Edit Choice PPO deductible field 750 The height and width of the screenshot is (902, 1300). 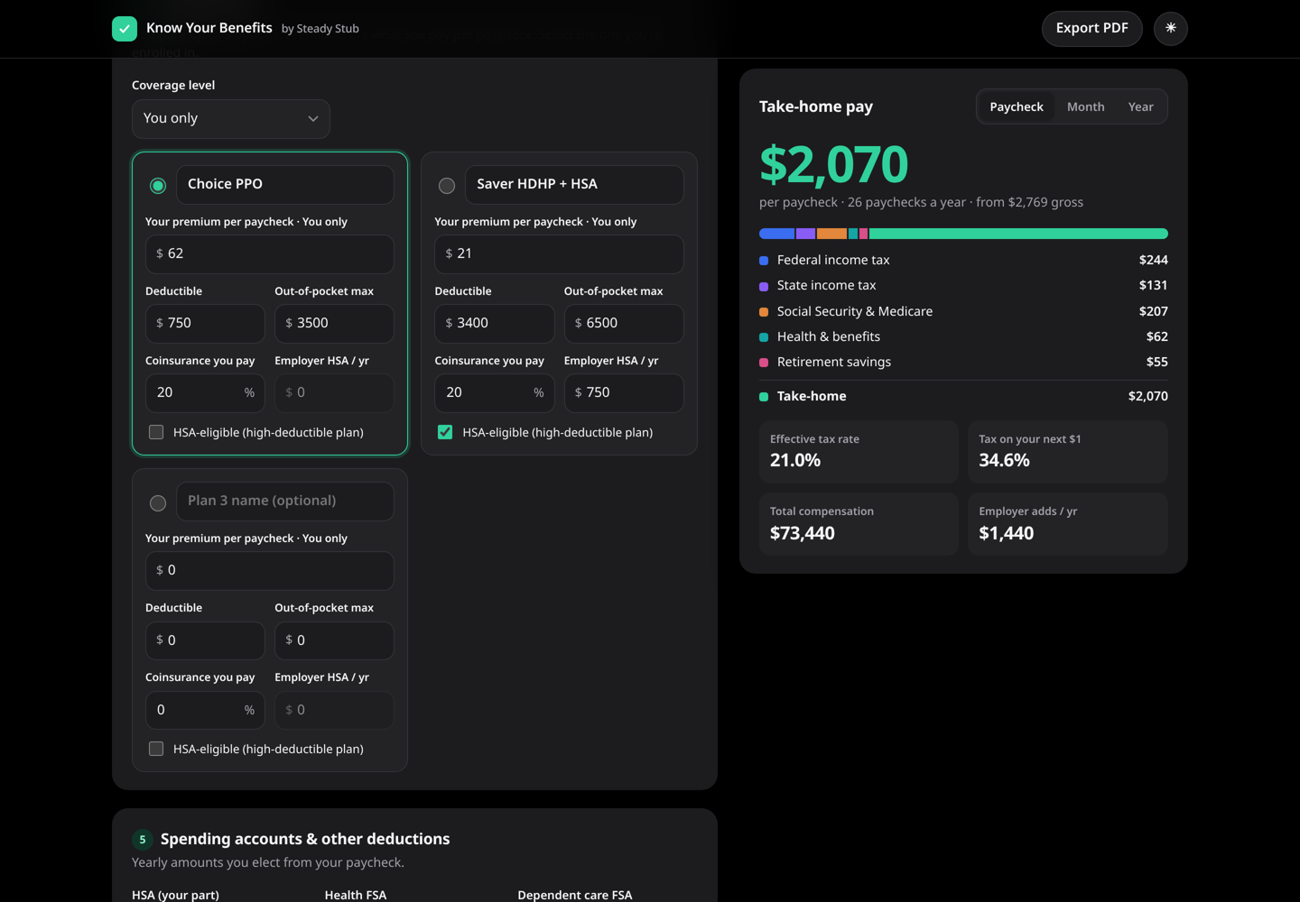(x=205, y=323)
